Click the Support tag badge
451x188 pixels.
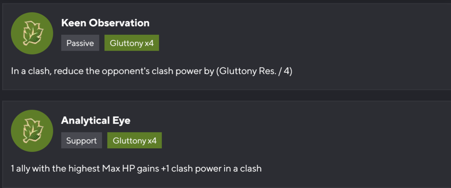(x=81, y=141)
